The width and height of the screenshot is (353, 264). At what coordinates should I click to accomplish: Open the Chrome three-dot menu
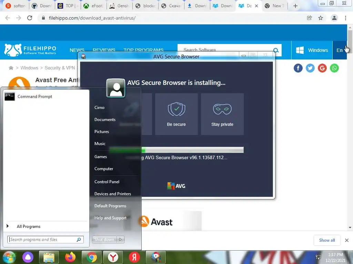(345, 18)
